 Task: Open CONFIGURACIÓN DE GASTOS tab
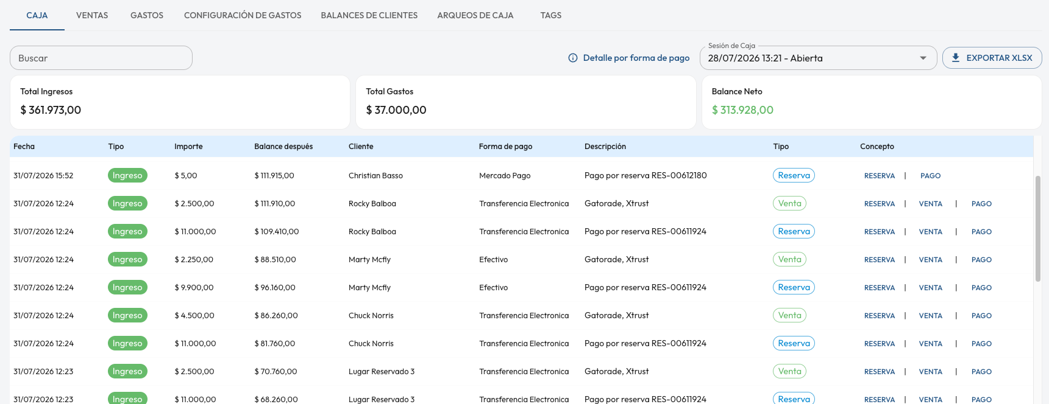click(x=243, y=15)
